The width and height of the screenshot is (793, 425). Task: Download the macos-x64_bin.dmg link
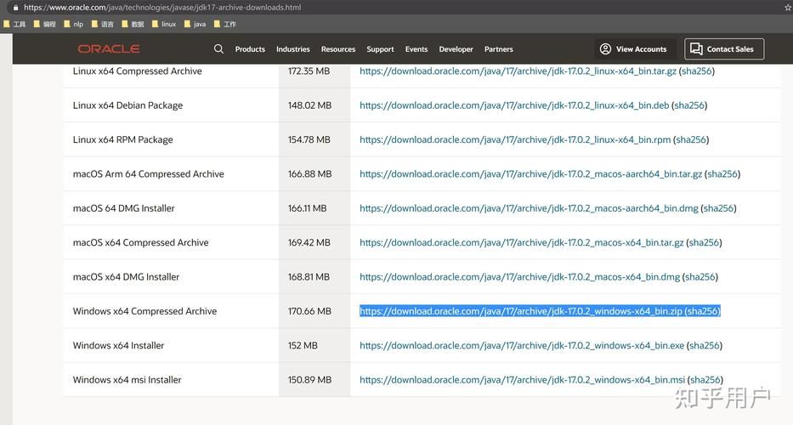(x=519, y=277)
